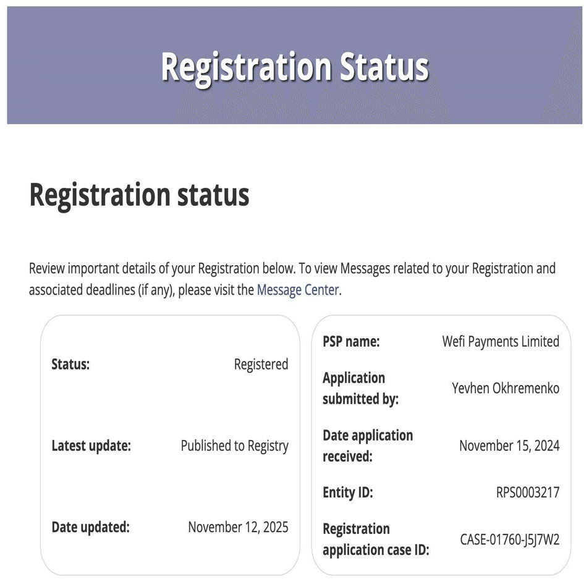Click the 'Entity ID:' label

coord(348,493)
